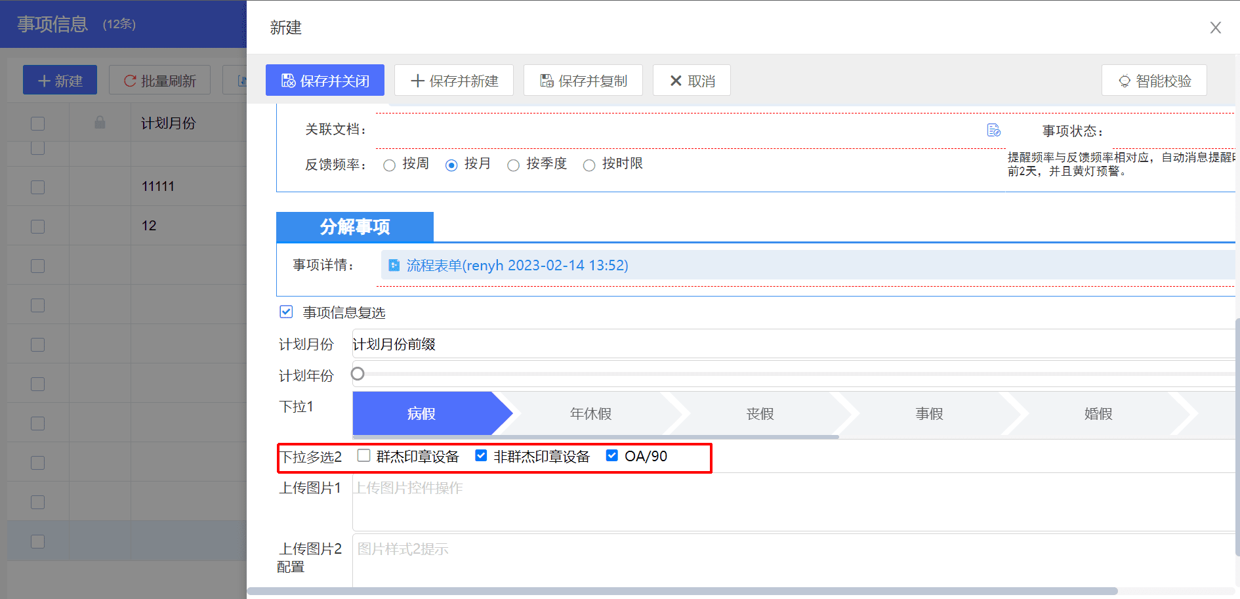Click the lightbulb icon on 智能校验
1240x599 pixels.
(x=1125, y=81)
